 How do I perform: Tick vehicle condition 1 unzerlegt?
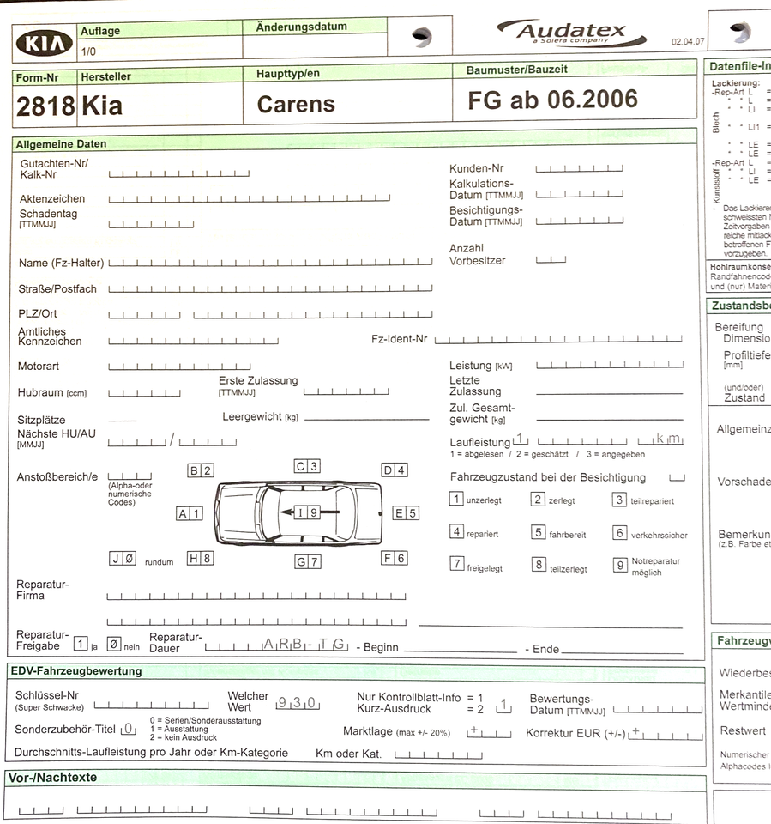[x=456, y=499]
